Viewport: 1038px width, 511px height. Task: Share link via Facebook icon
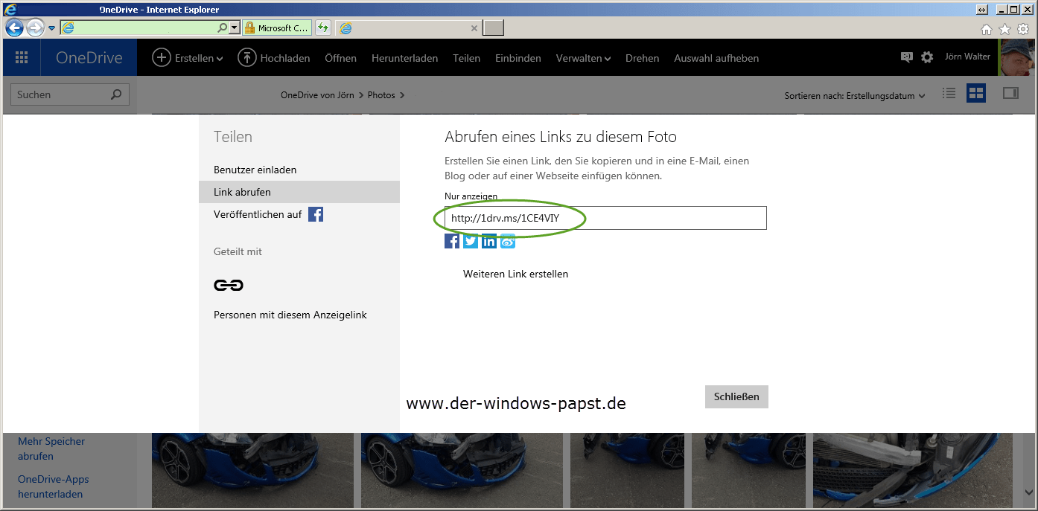coord(452,241)
